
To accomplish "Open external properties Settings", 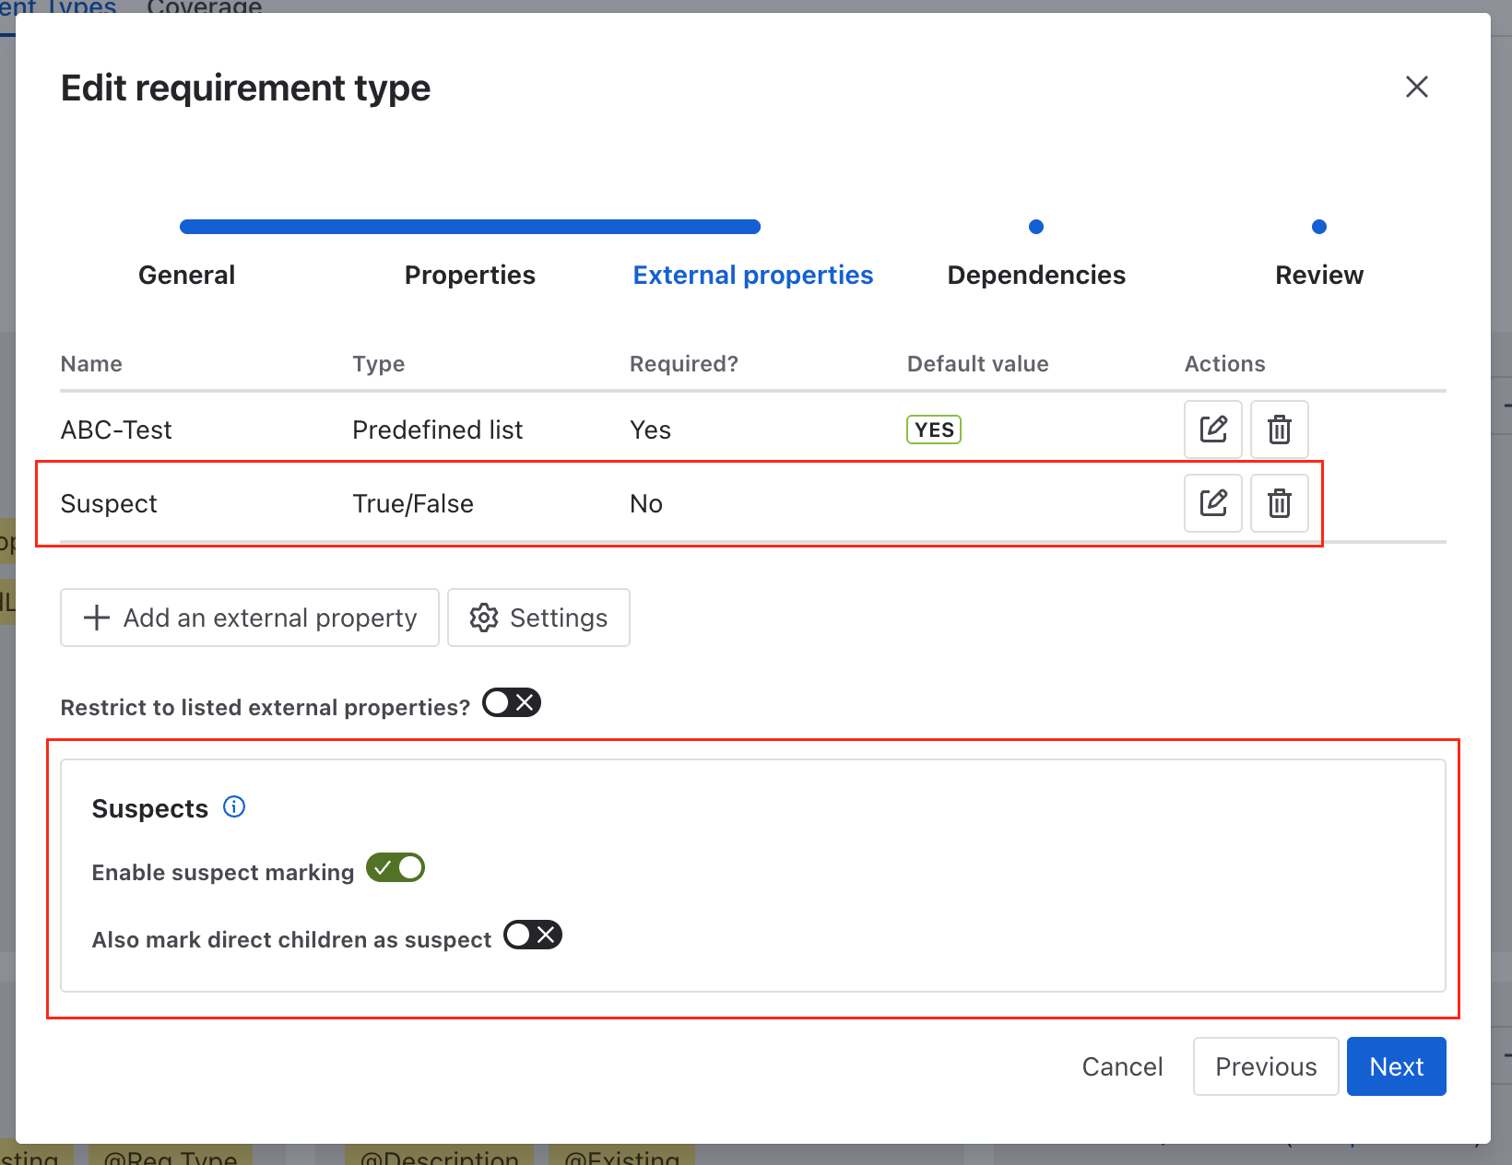I will 538,618.
